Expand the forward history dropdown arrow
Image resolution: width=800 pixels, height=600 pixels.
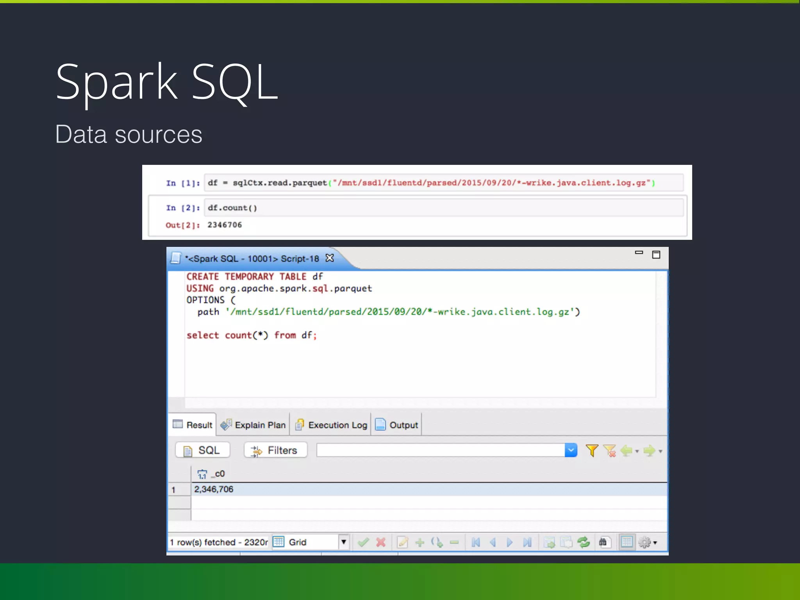[x=661, y=451]
